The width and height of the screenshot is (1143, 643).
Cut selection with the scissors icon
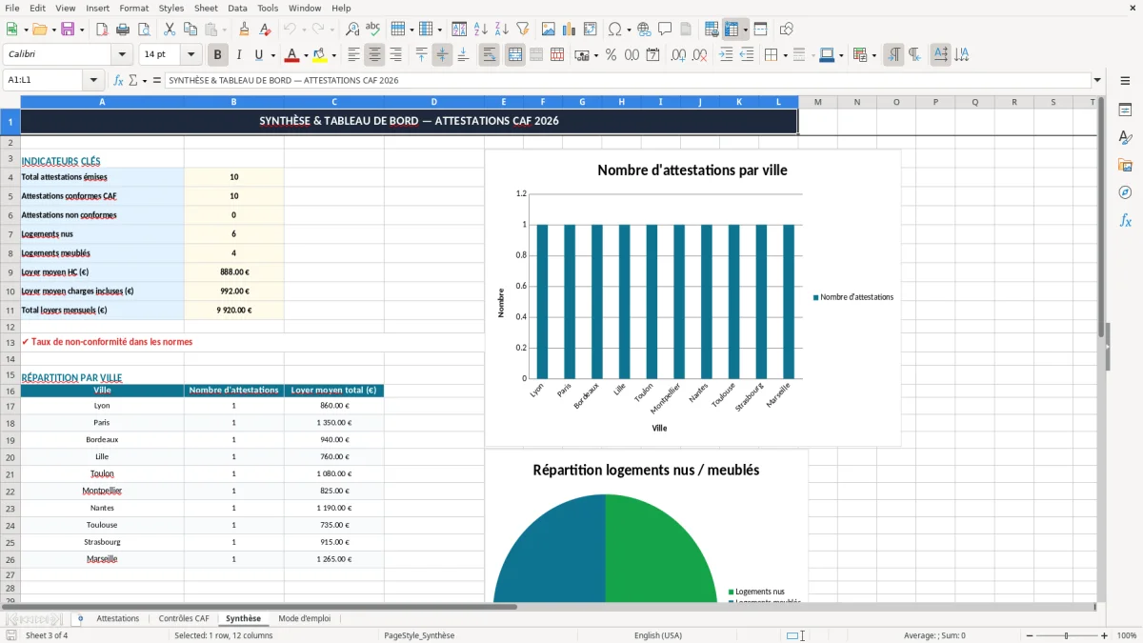click(169, 30)
